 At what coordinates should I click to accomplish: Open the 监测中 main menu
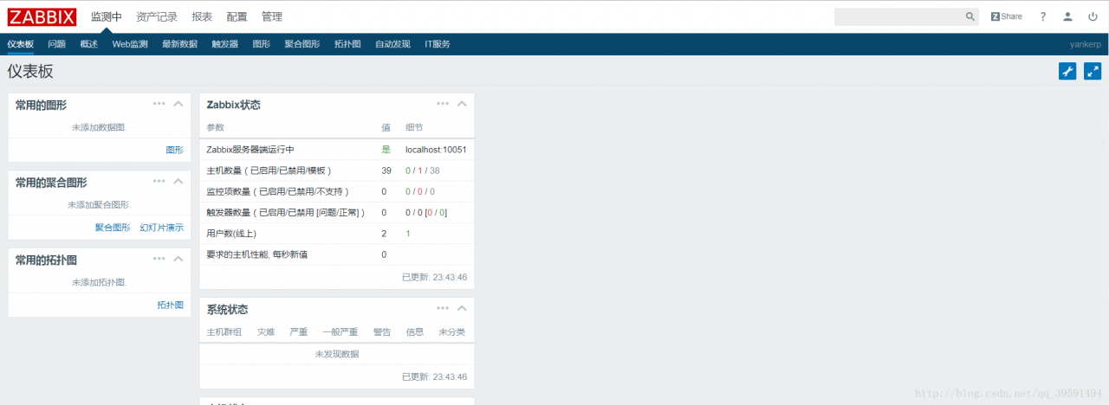(x=107, y=16)
